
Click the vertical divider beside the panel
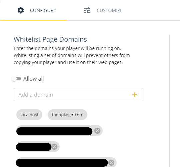point(169,100)
